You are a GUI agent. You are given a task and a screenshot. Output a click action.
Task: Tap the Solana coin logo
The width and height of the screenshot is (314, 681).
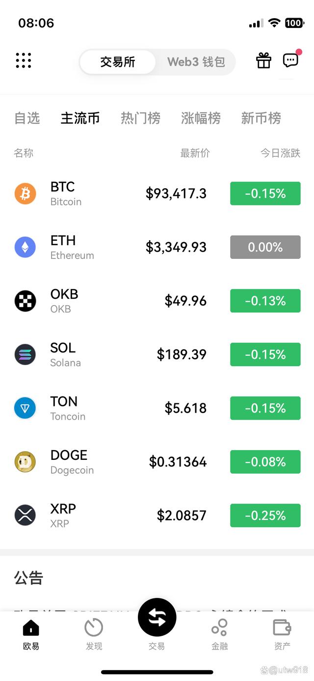tap(25, 354)
